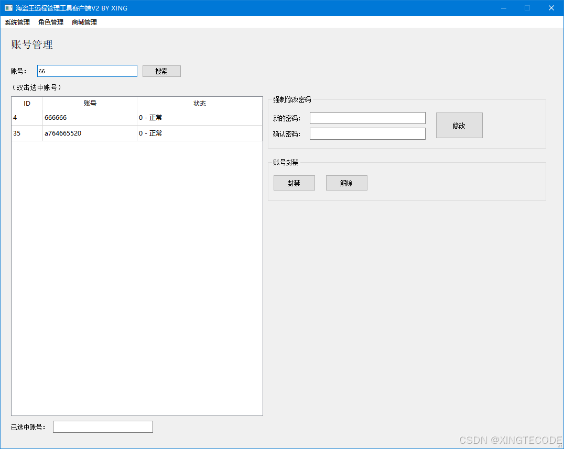This screenshot has height=449, width=564.
Task: Click the 状态 column header
Action: pos(200,104)
